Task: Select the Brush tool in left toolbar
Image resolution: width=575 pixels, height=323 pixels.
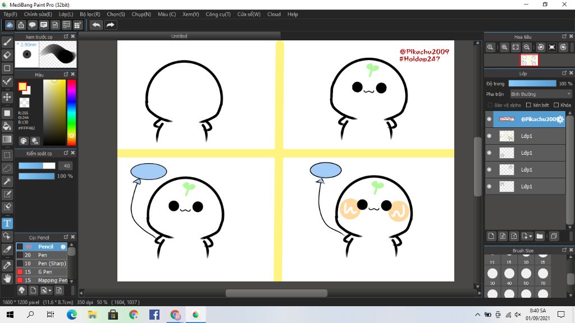Action: [x=7, y=42]
